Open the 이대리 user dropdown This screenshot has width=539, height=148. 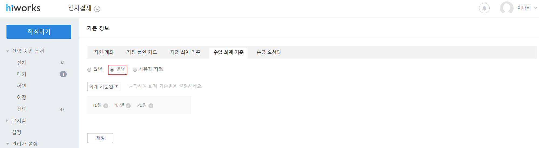coord(527,8)
